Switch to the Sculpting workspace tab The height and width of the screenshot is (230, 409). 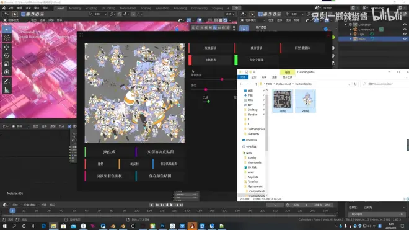(x=91, y=8)
